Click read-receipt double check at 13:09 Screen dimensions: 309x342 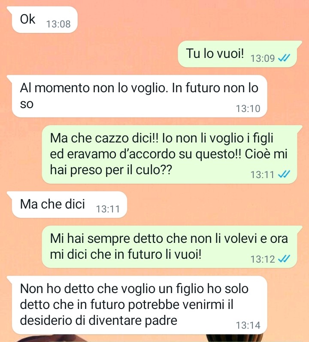[x=284, y=58]
